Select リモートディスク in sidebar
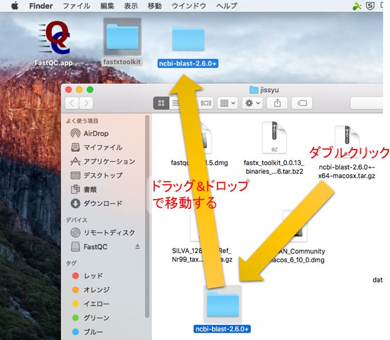This screenshot has width=390, height=340. [103, 233]
